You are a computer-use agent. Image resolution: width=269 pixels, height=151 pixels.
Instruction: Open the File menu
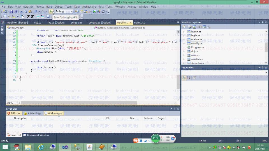coord(3,7)
